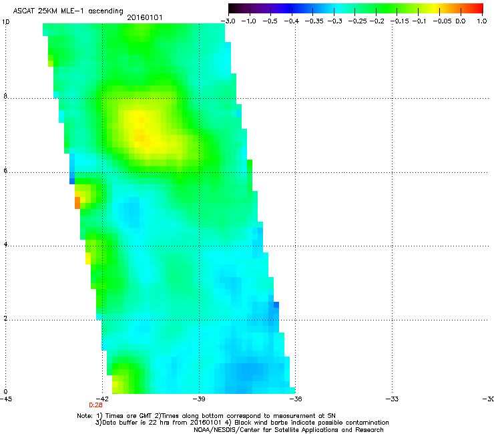Select the longitude axis label '-39'
The width and height of the screenshot is (494, 434).
point(199,399)
